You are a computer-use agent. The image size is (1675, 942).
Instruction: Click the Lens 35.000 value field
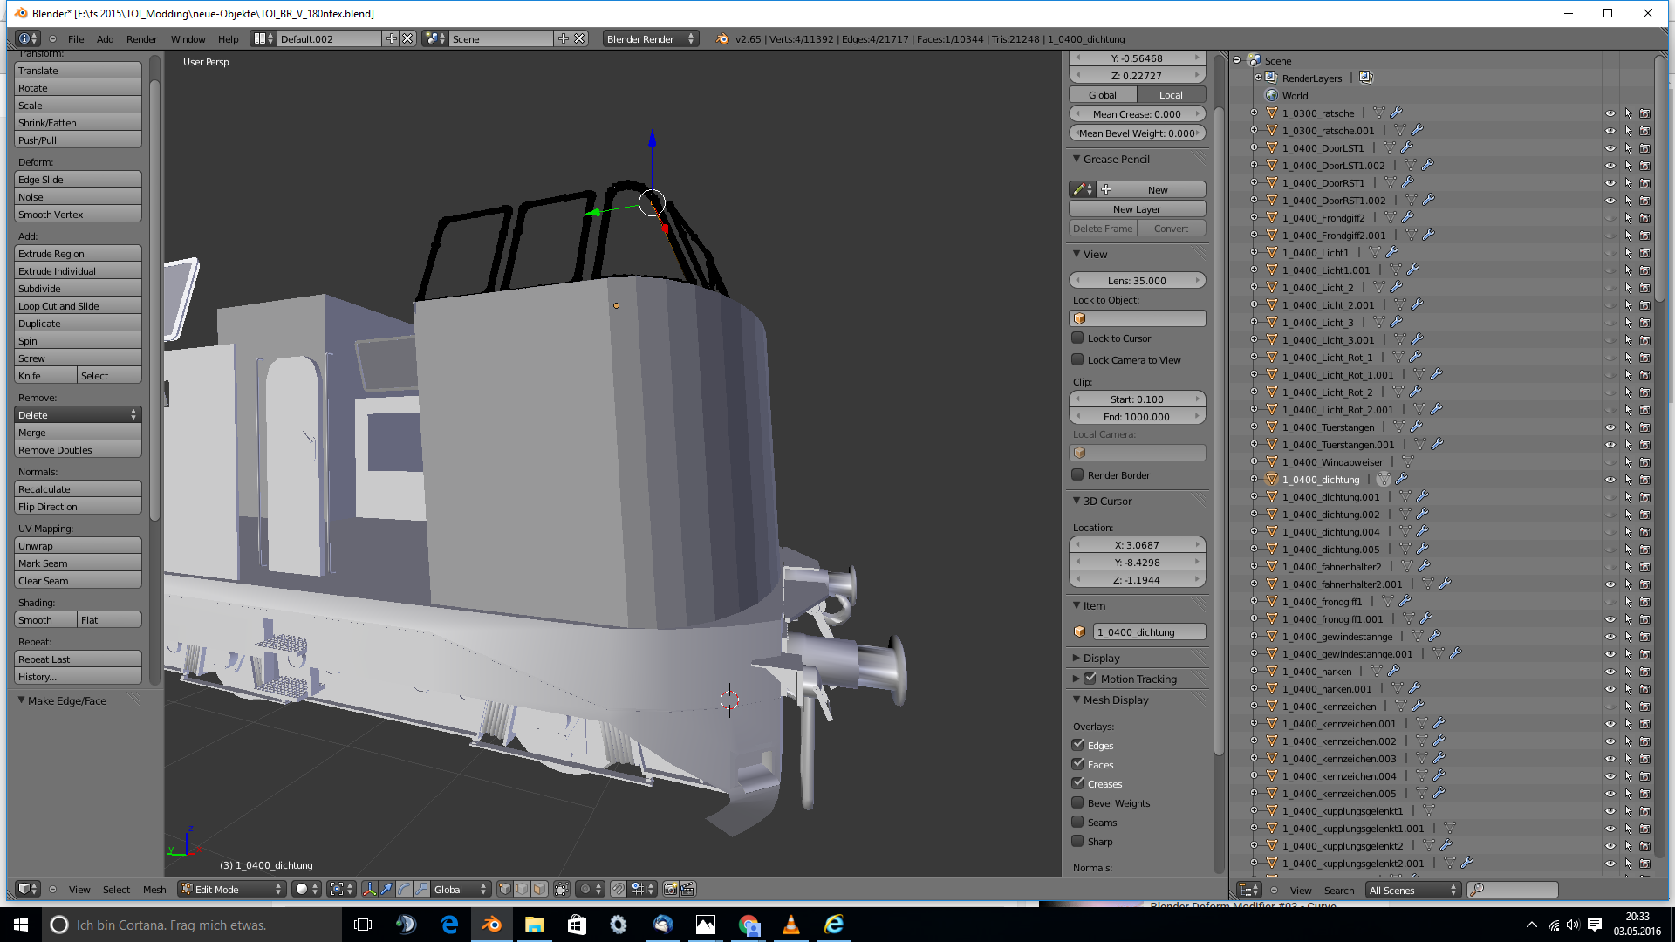point(1137,281)
